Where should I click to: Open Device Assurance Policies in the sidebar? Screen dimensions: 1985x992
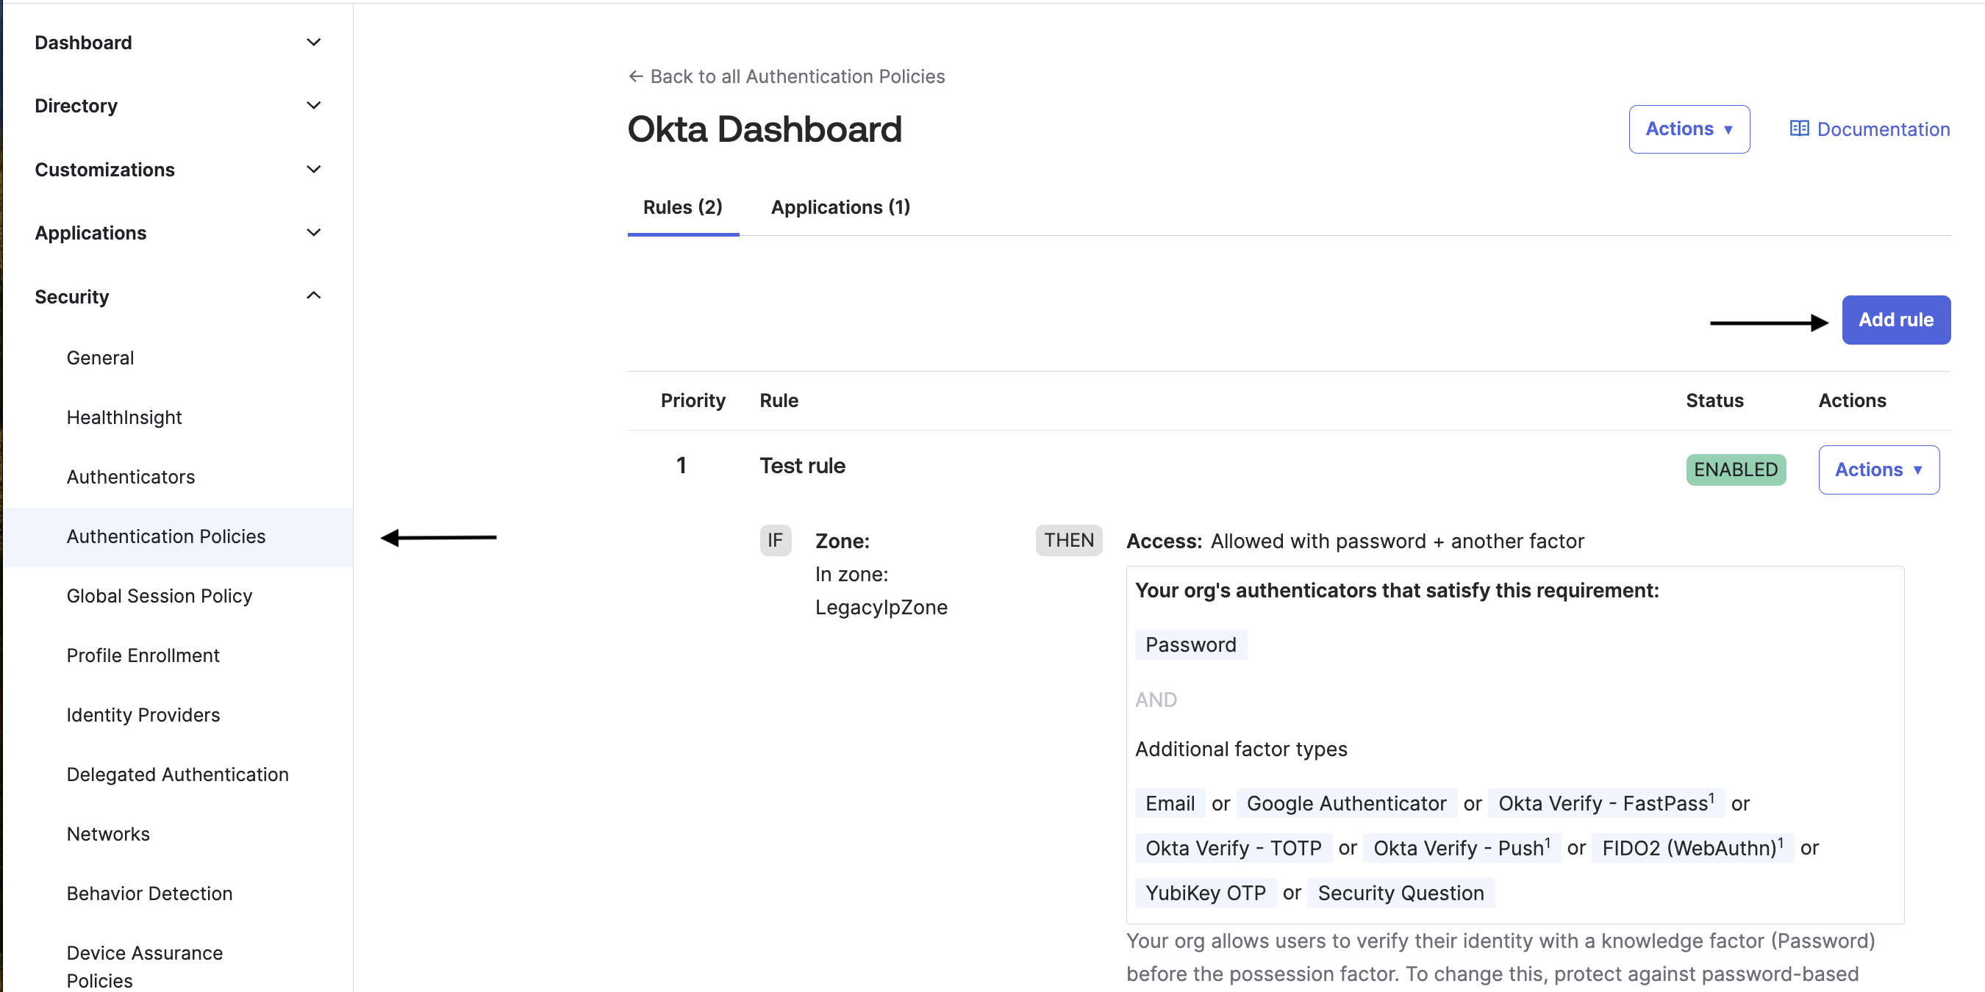[144, 966]
